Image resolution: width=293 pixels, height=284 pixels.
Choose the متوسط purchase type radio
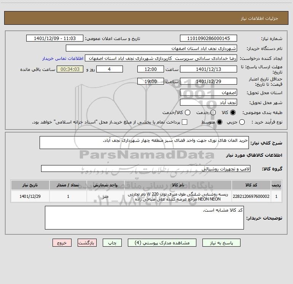(x=220, y=122)
